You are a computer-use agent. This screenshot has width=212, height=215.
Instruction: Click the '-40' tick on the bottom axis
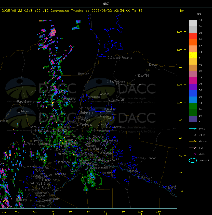pos(17,212)
